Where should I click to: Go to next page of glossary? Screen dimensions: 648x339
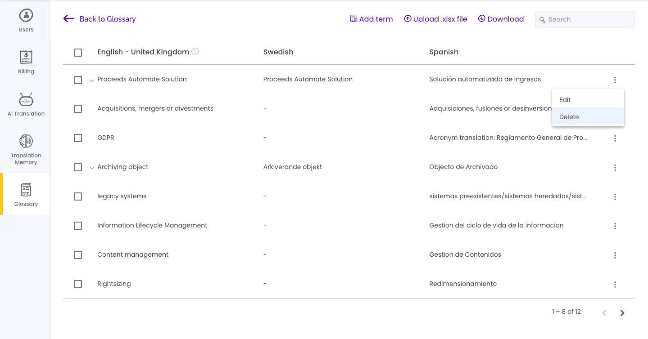pyautogui.click(x=622, y=313)
